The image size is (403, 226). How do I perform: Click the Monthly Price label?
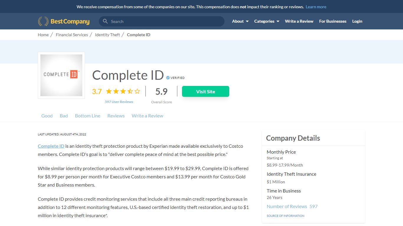click(x=281, y=152)
